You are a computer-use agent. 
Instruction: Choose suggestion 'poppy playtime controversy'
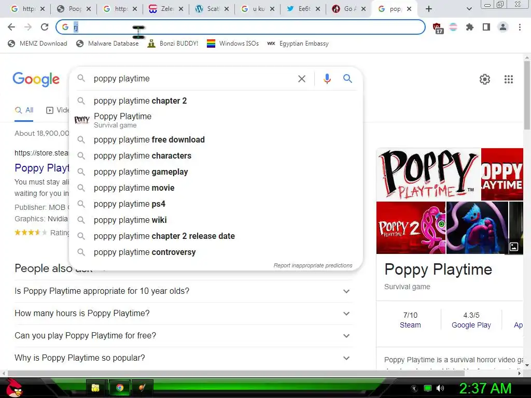(216, 252)
